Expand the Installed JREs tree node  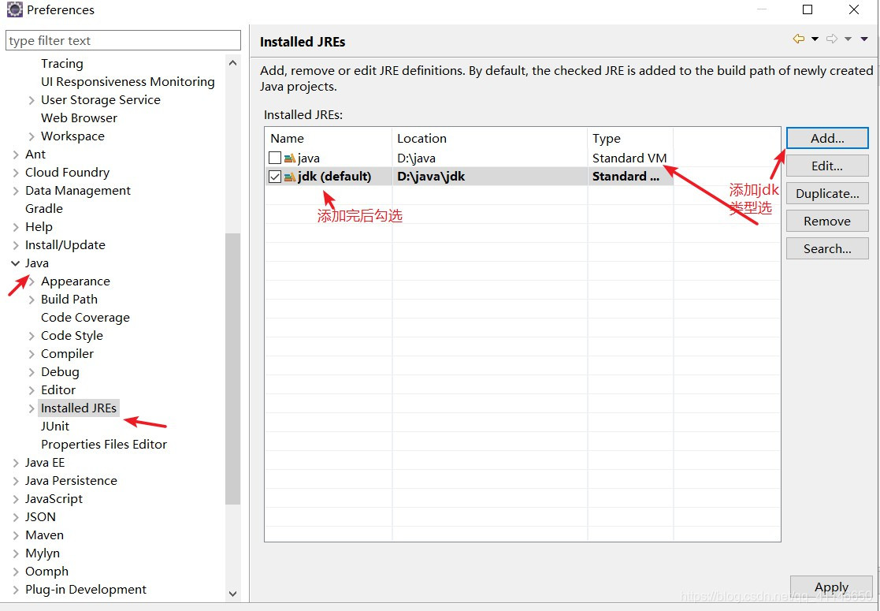click(32, 408)
